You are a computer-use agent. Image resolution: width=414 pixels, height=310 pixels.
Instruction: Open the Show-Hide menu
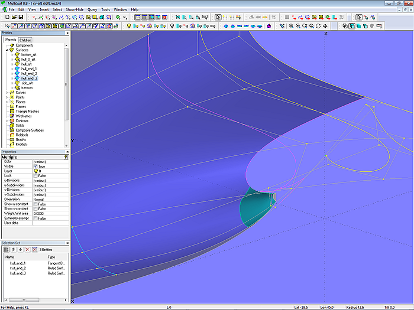75,10
